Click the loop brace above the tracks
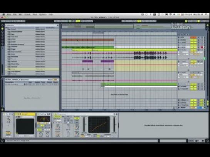 tap(98, 33)
